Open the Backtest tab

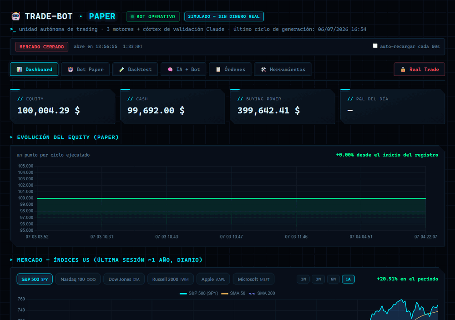tap(135, 69)
